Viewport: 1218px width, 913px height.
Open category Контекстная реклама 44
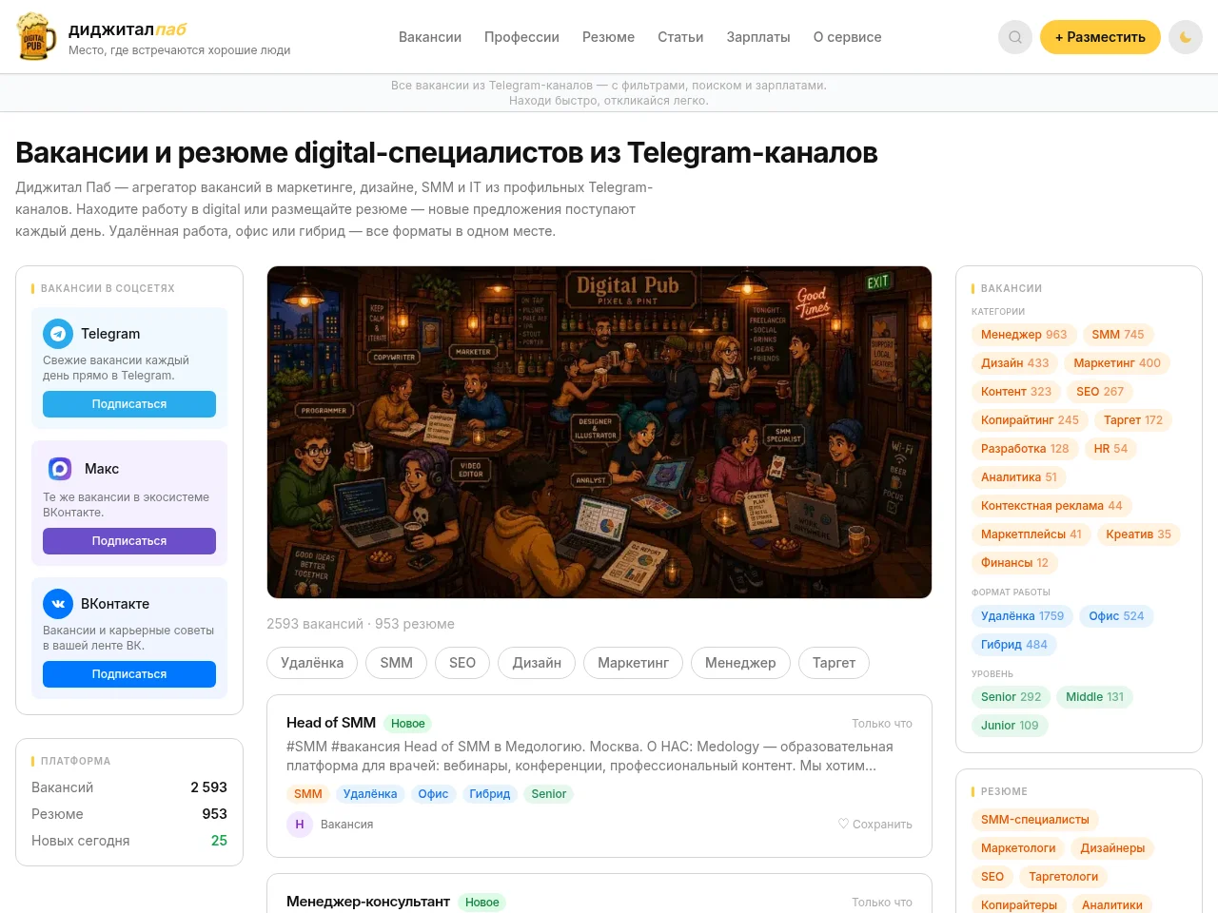(x=1051, y=506)
